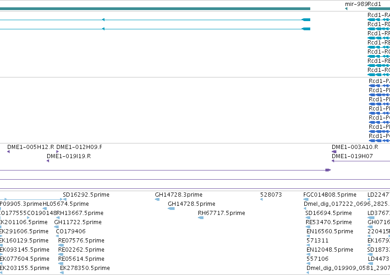This screenshot has height=275, width=390.
Task: Select the small mir-989 arrow glyph
Action: 346,9
